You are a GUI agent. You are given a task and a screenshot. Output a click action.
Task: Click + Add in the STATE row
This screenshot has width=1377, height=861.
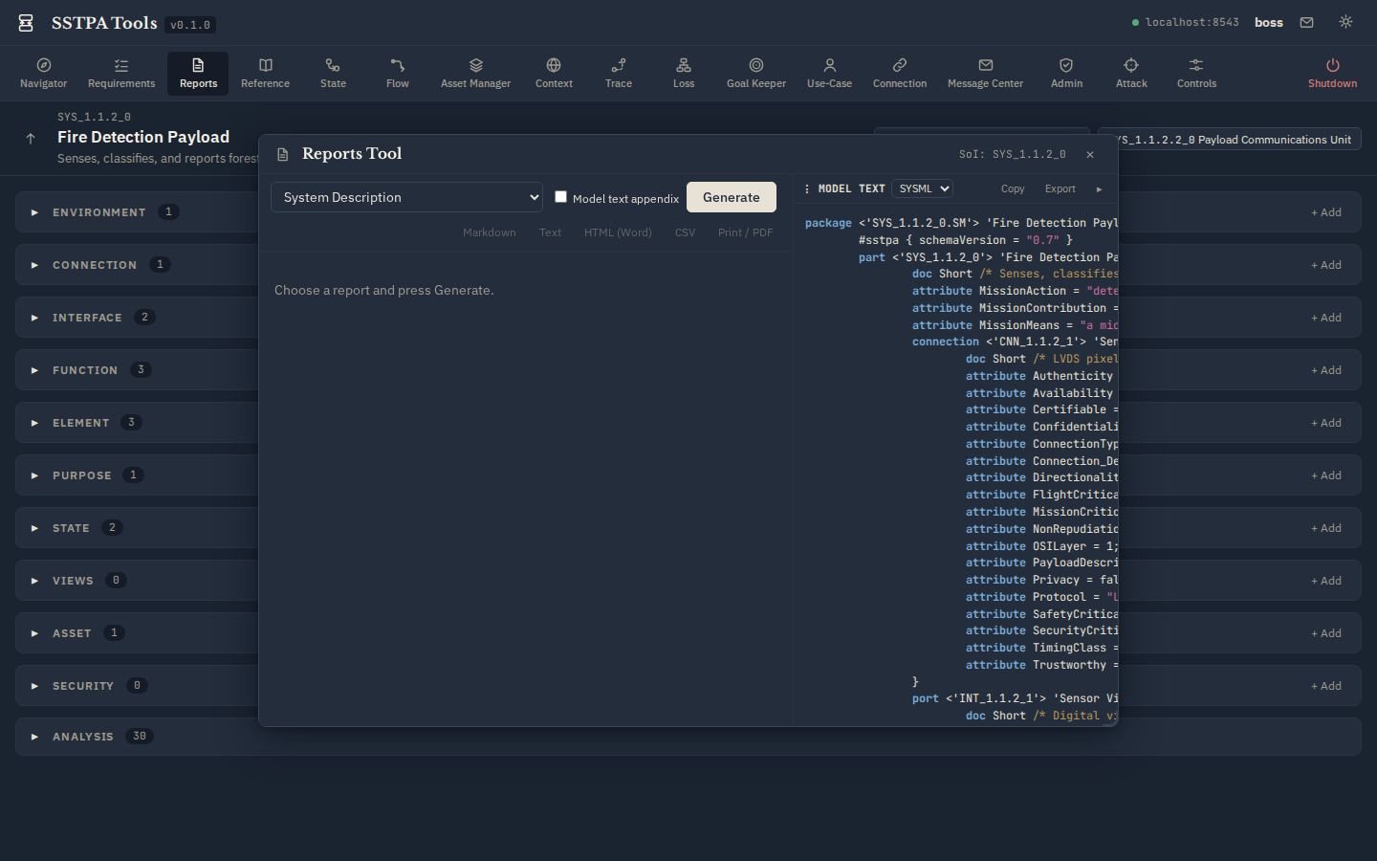tap(1326, 528)
